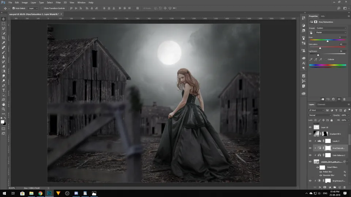This screenshot has height=197, width=351.
Task: Click the Saturation slider handle
Action: tap(320, 48)
